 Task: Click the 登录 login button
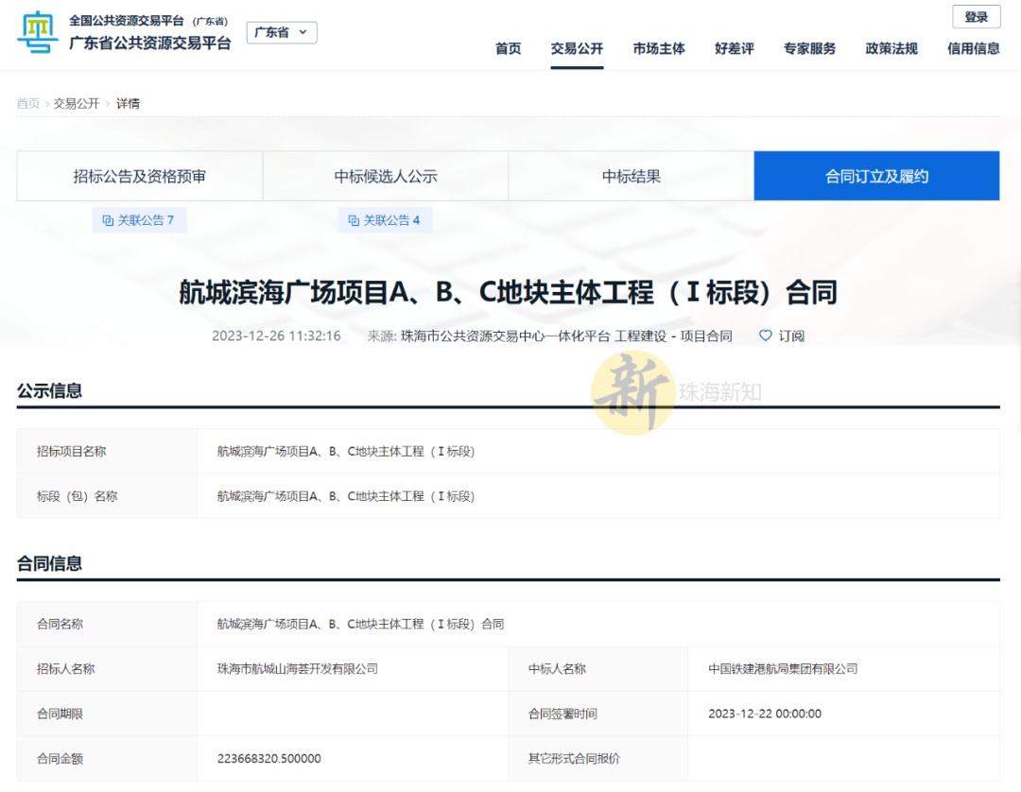975,16
